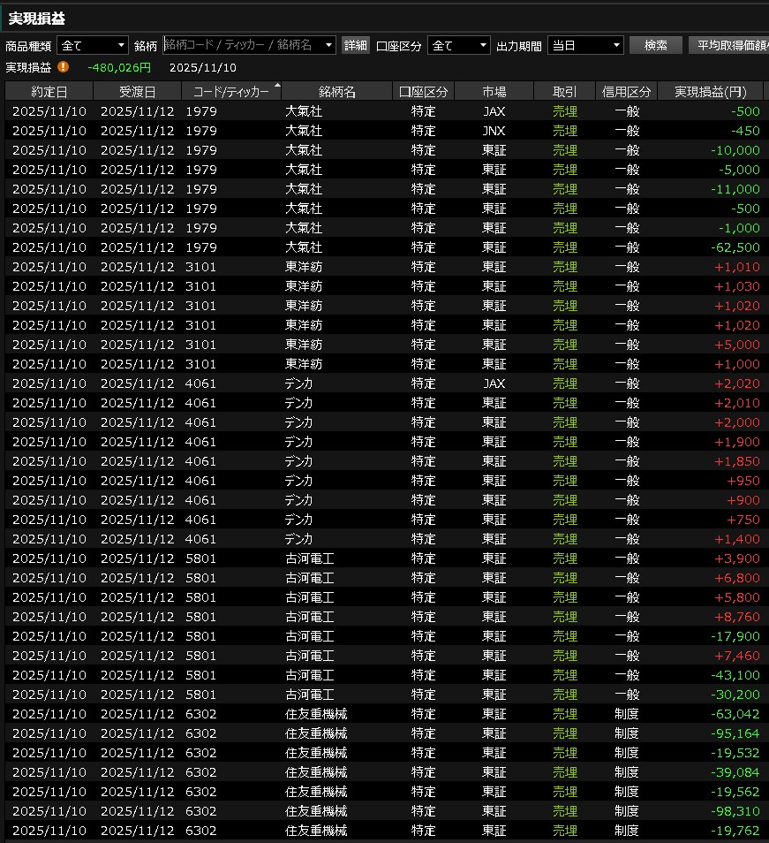Open the 口座区分 filter dropdown

pyautogui.click(x=458, y=45)
